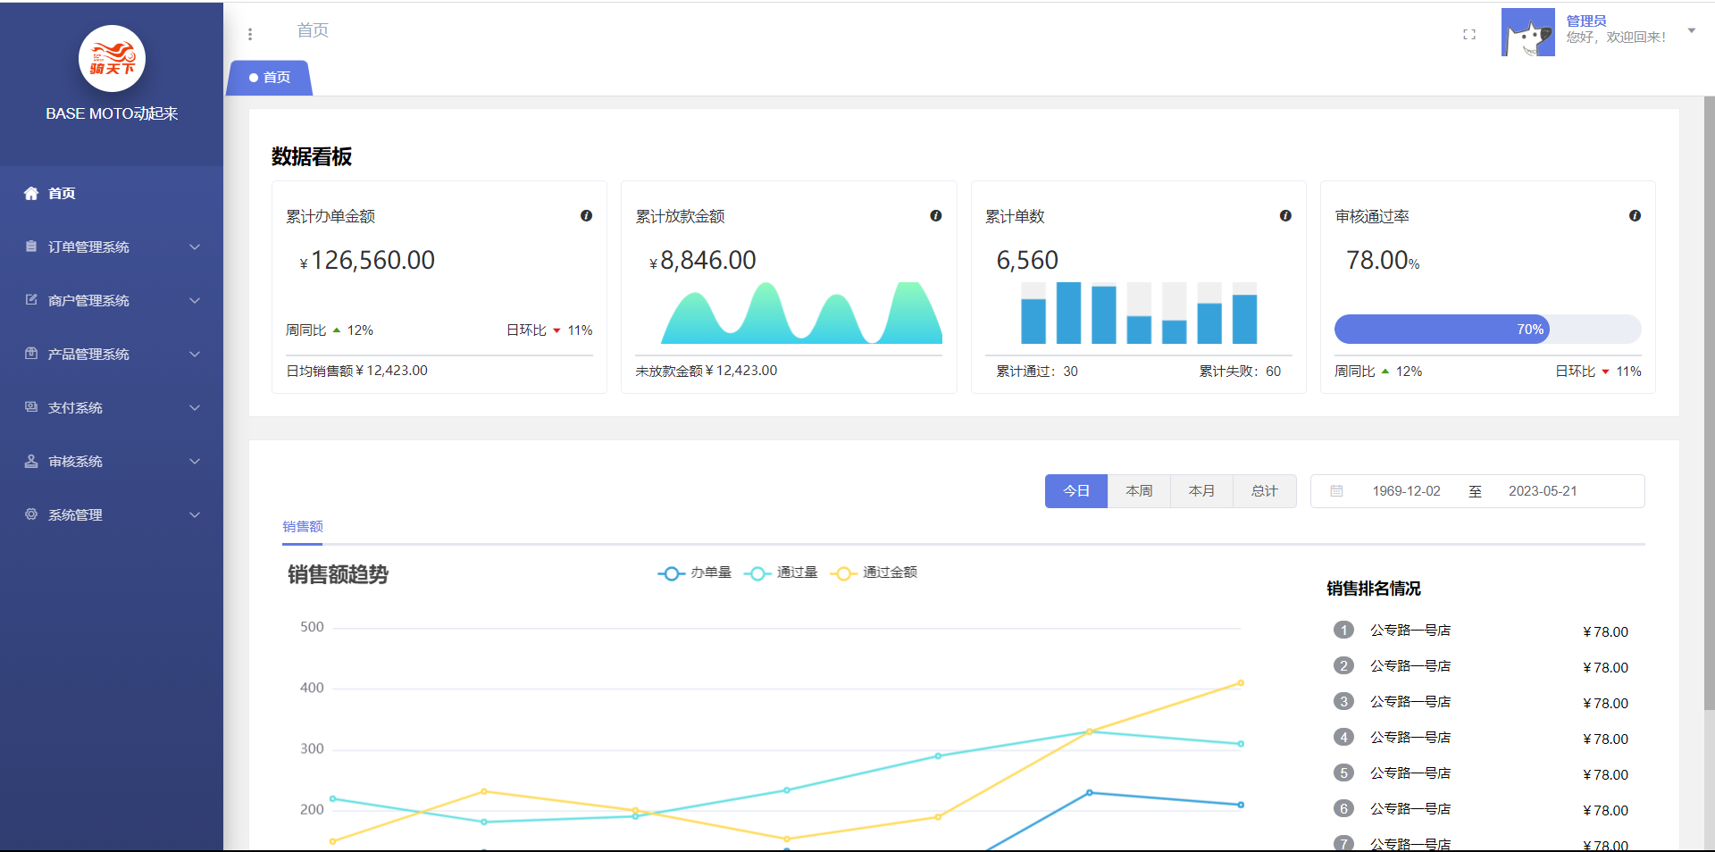The image size is (1715, 852).
Task: Select the 销售额 chart tab
Action: (x=303, y=527)
